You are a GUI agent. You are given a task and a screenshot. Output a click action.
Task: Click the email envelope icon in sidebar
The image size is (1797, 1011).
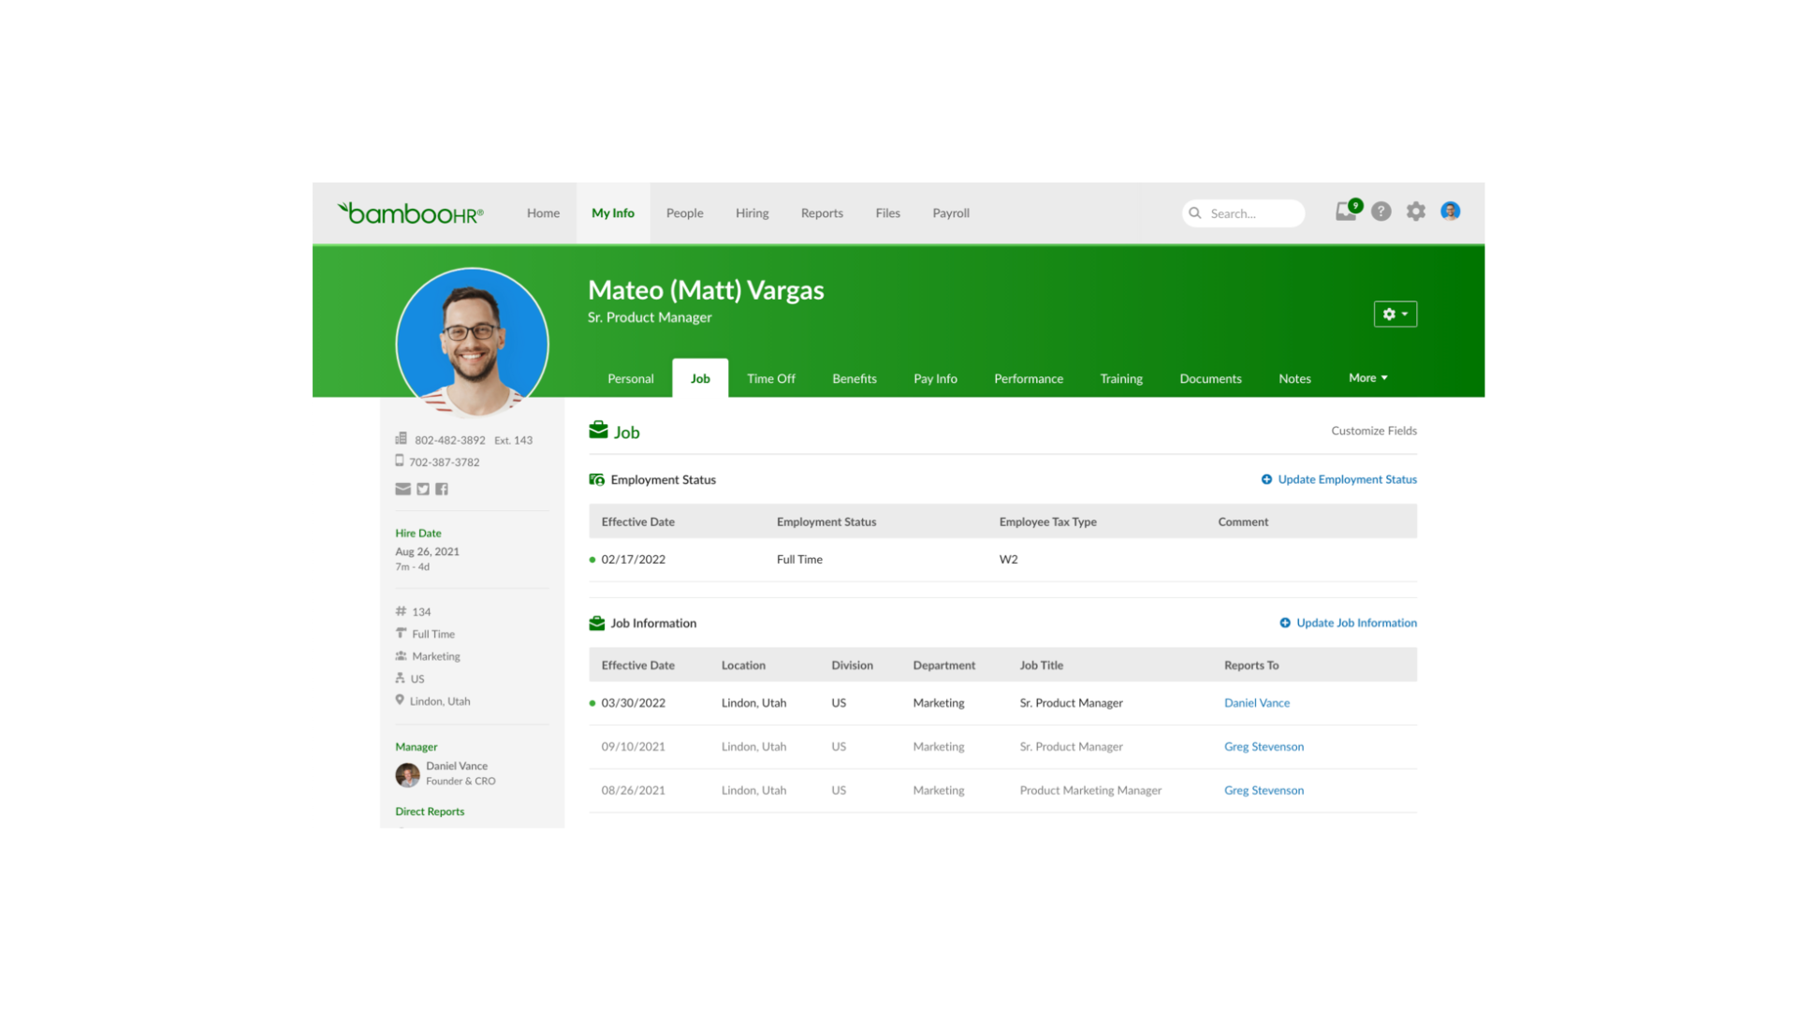point(402,489)
